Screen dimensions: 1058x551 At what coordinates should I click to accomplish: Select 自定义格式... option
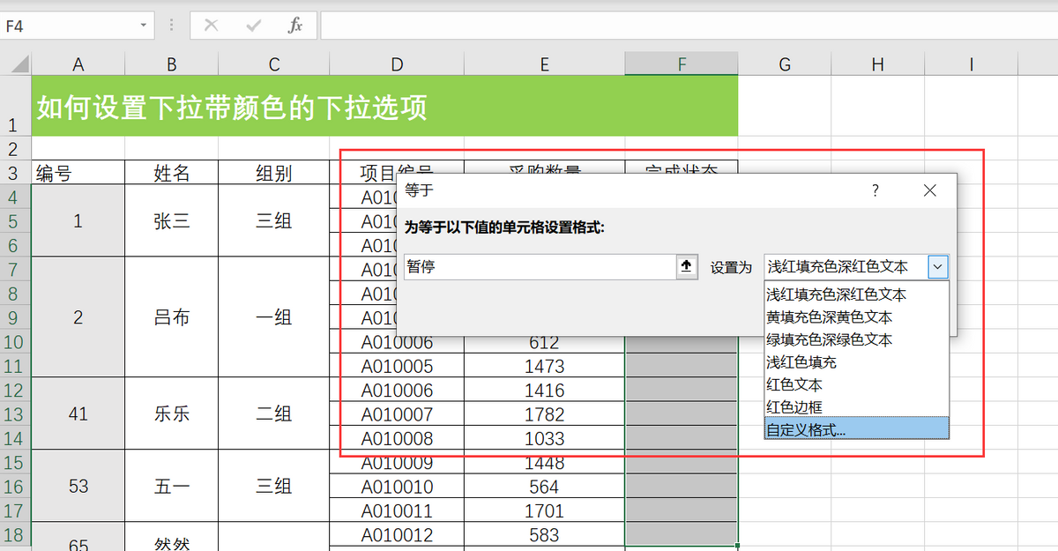[856, 429]
